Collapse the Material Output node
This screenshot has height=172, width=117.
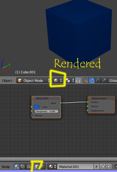coord(90,98)
